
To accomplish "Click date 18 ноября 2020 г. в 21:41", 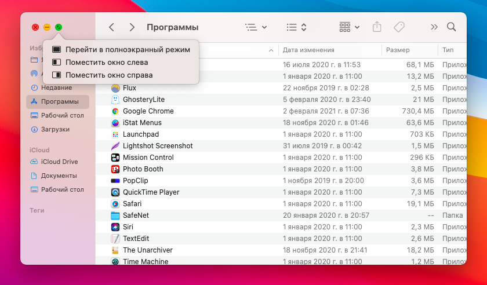I will (325, 250).
